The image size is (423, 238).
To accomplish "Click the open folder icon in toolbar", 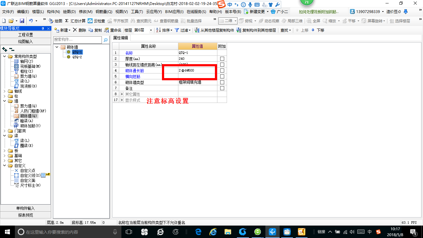I will tap(11, 21).
